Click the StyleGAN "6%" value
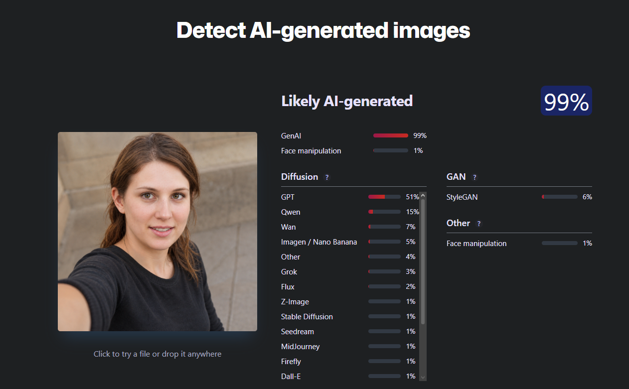This screenshot has height=389, width=629. tap(587, 197)
